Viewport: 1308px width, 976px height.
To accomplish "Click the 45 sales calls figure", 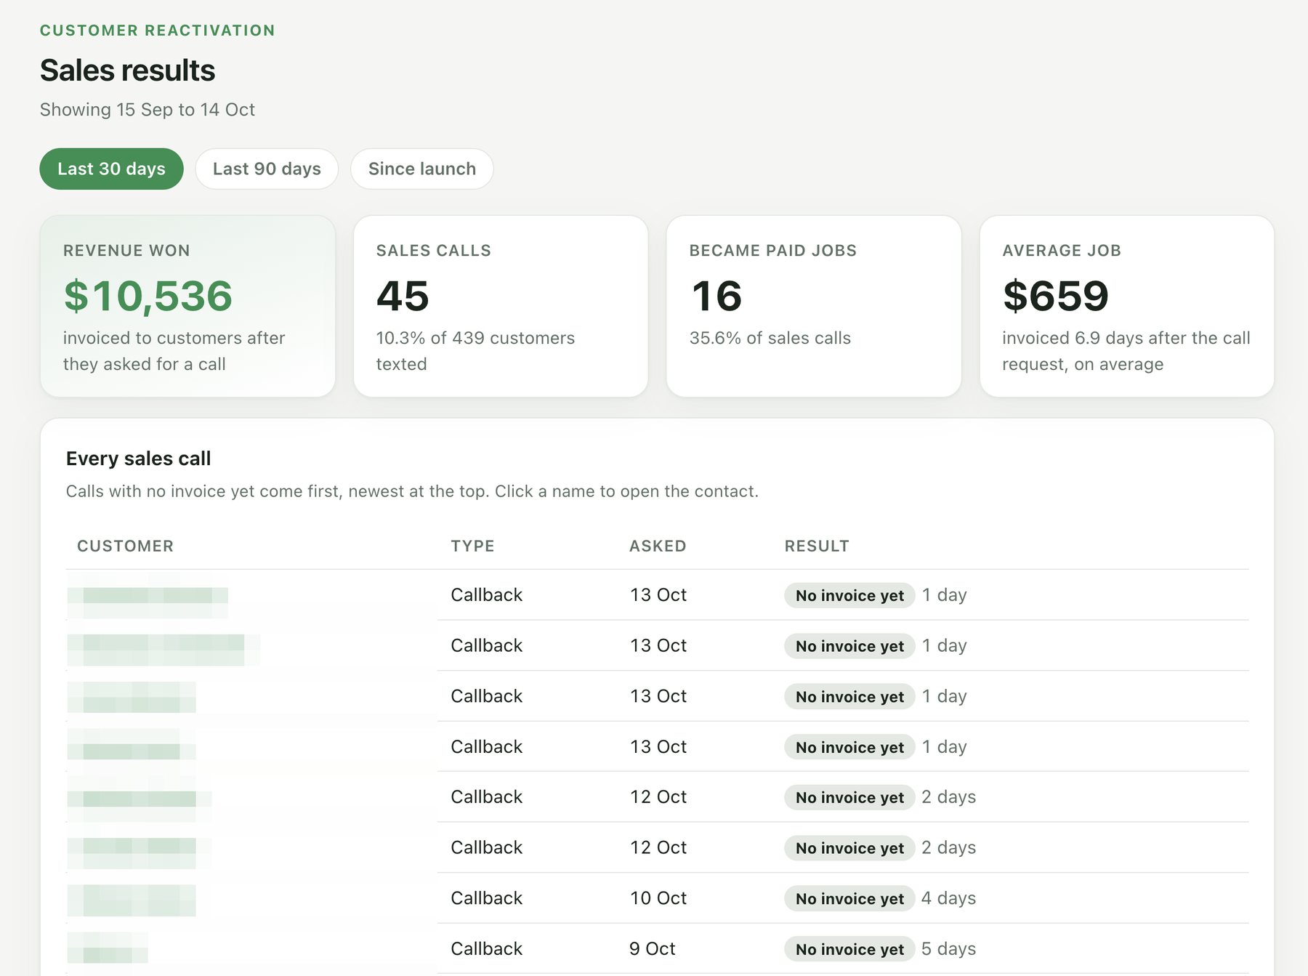I will pos(403,296).
